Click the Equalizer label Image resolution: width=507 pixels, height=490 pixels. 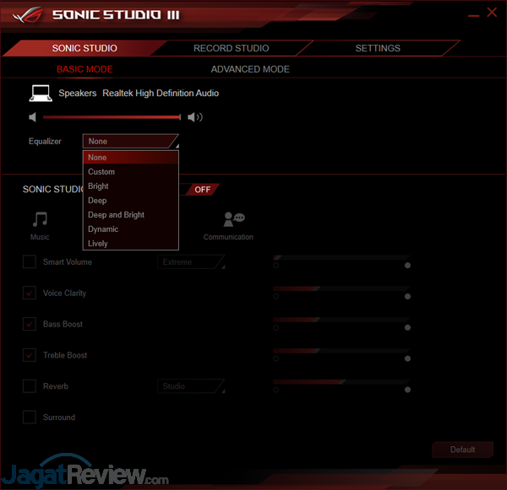45,142
